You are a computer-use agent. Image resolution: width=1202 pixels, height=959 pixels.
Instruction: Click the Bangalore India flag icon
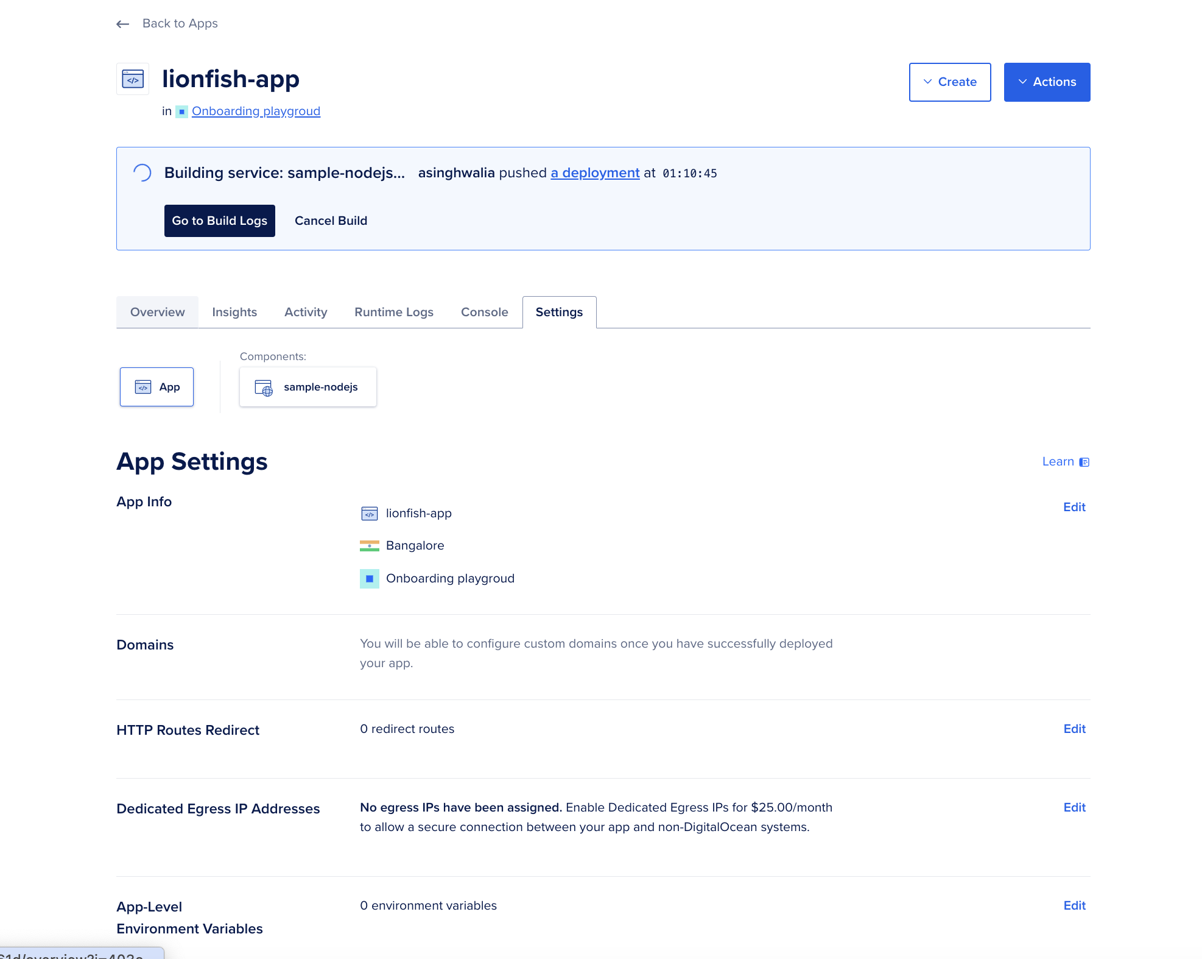369,546
